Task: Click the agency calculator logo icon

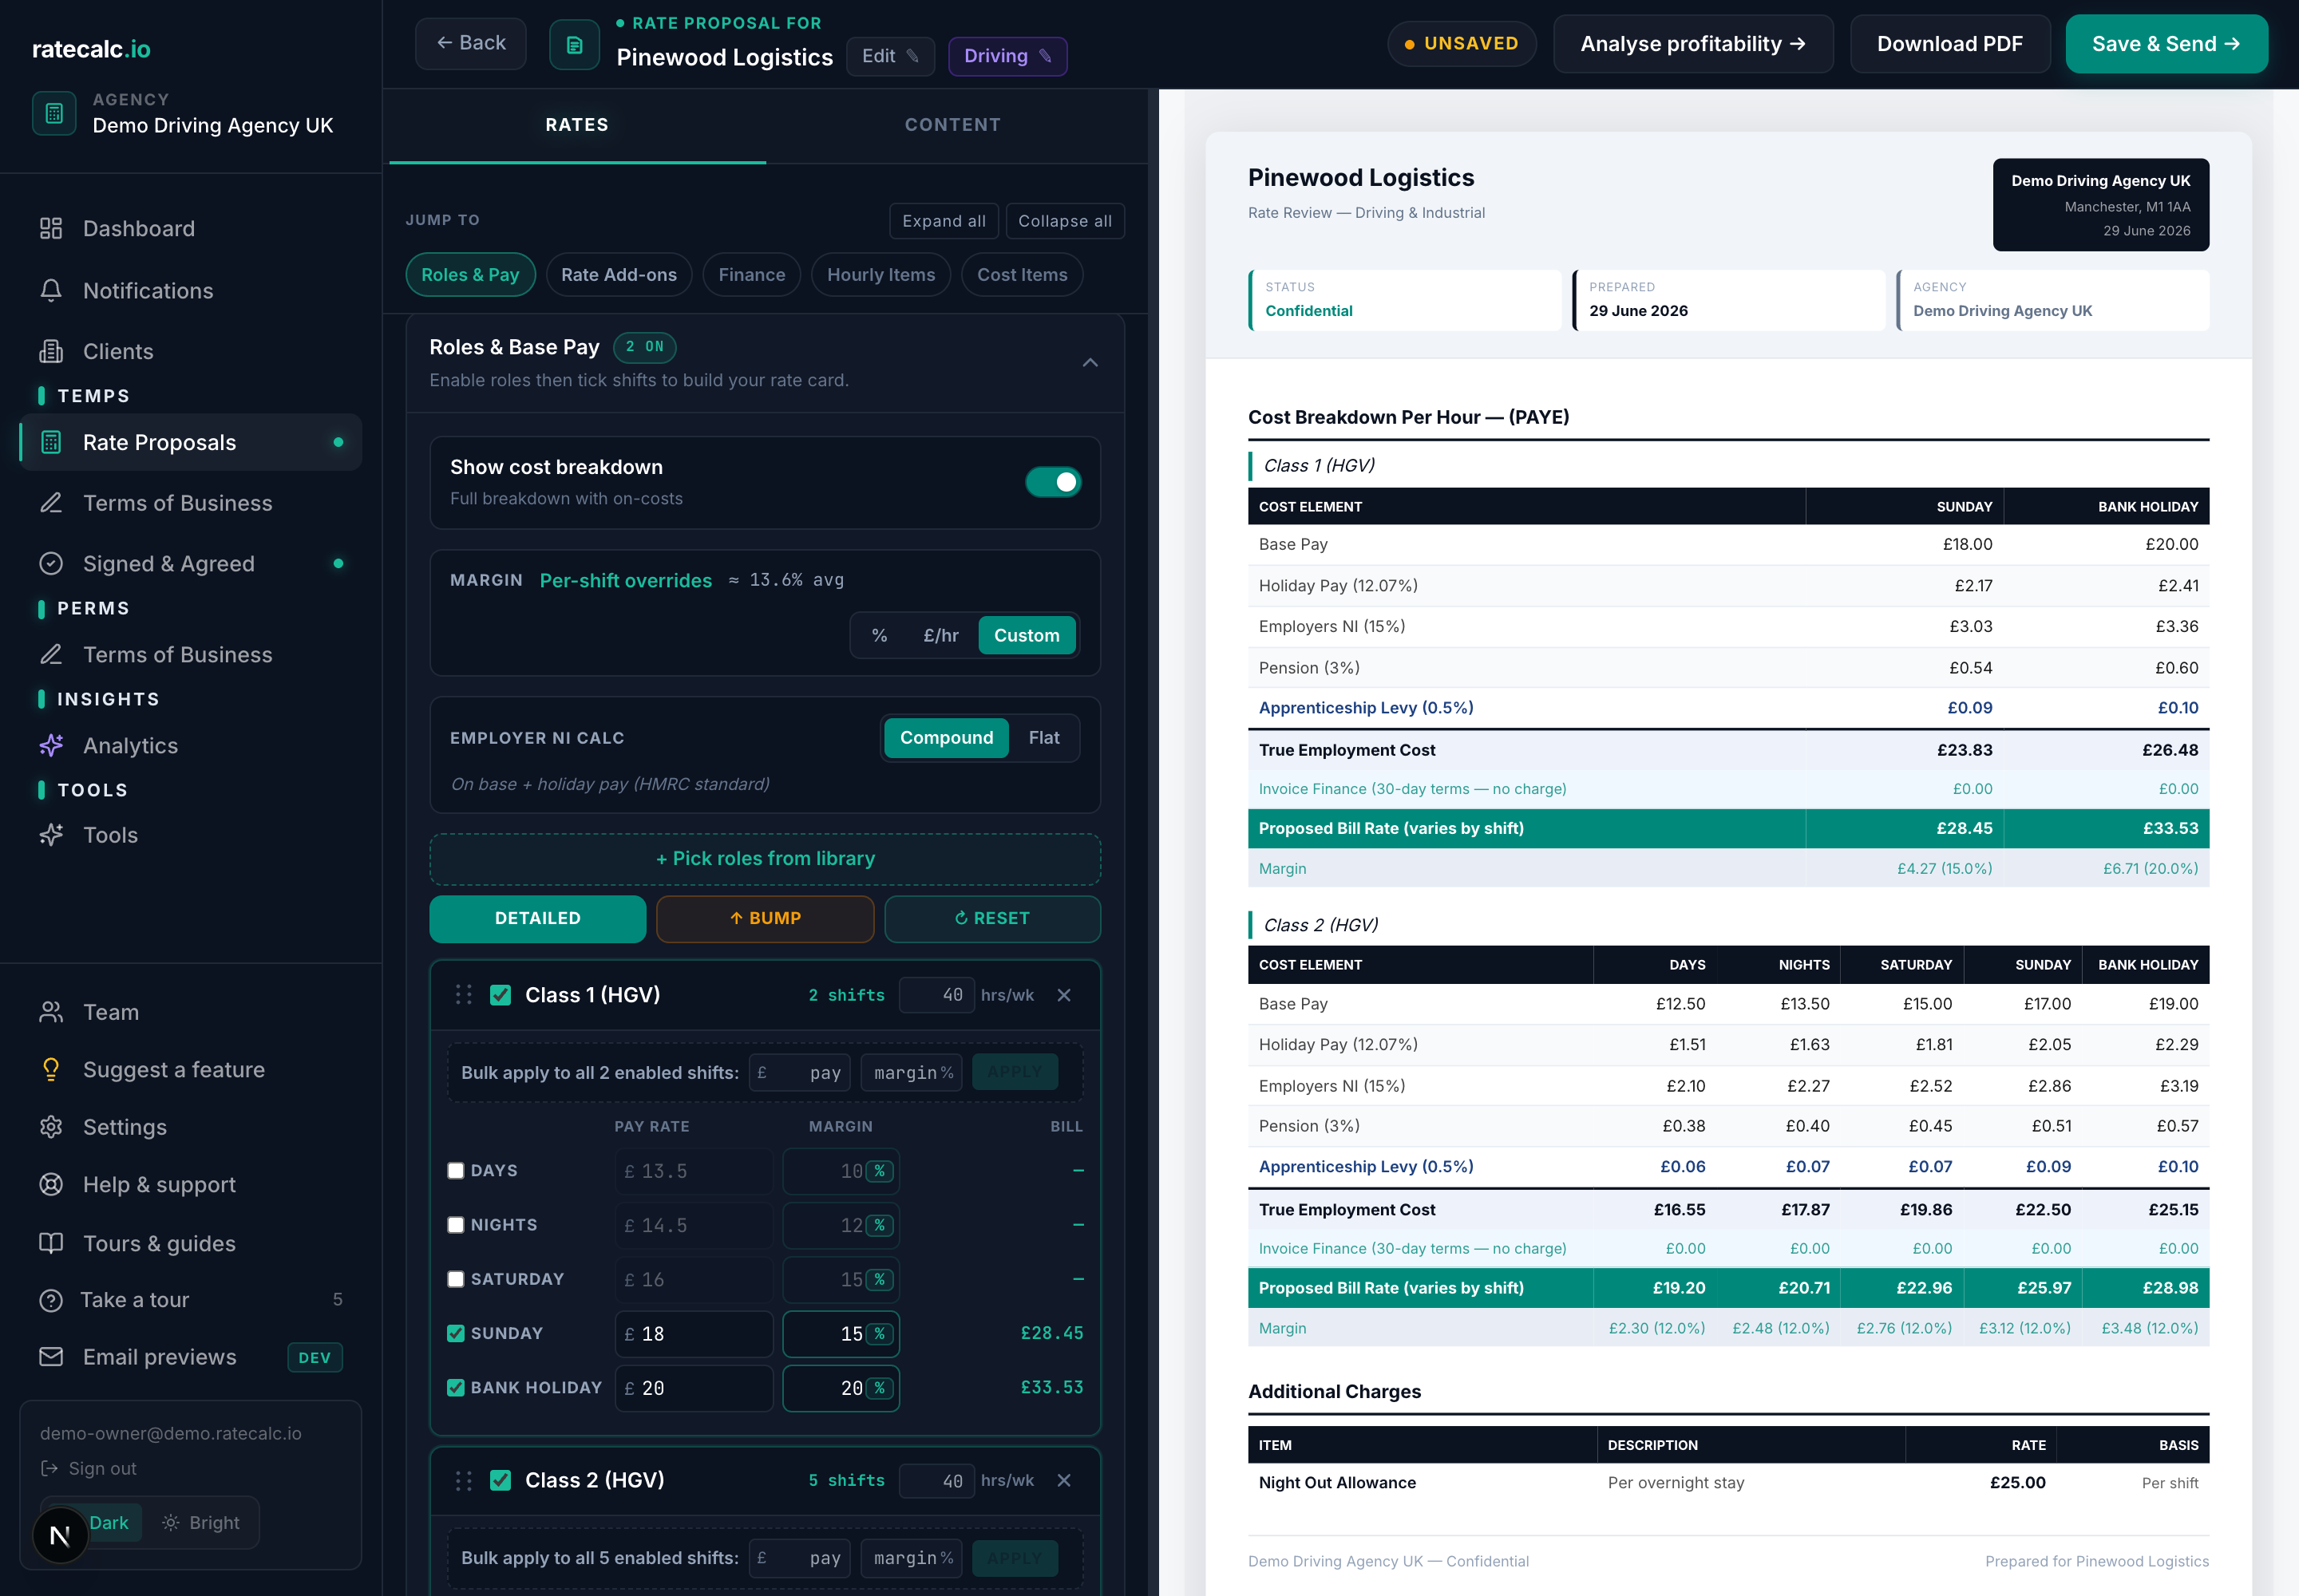Action: click(54, 113)
